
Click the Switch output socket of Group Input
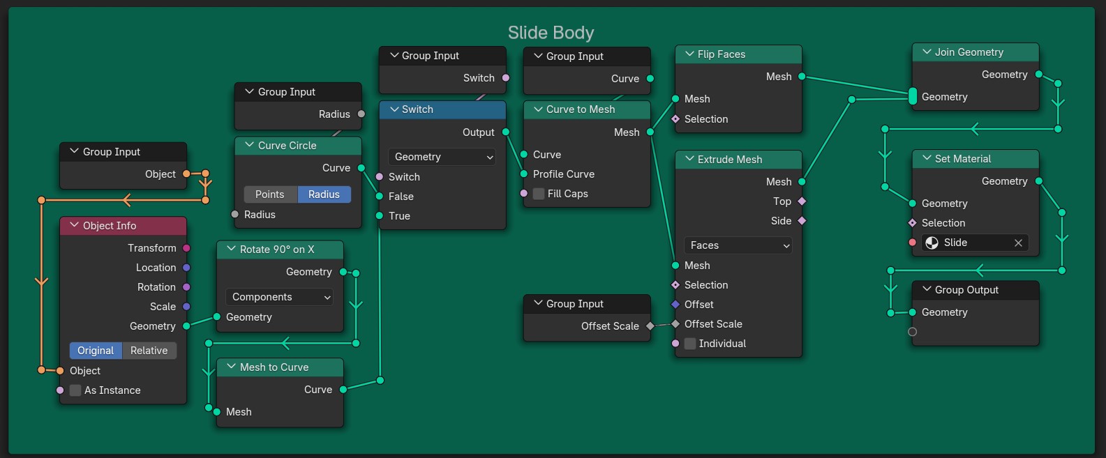click(x=506, y=77)
